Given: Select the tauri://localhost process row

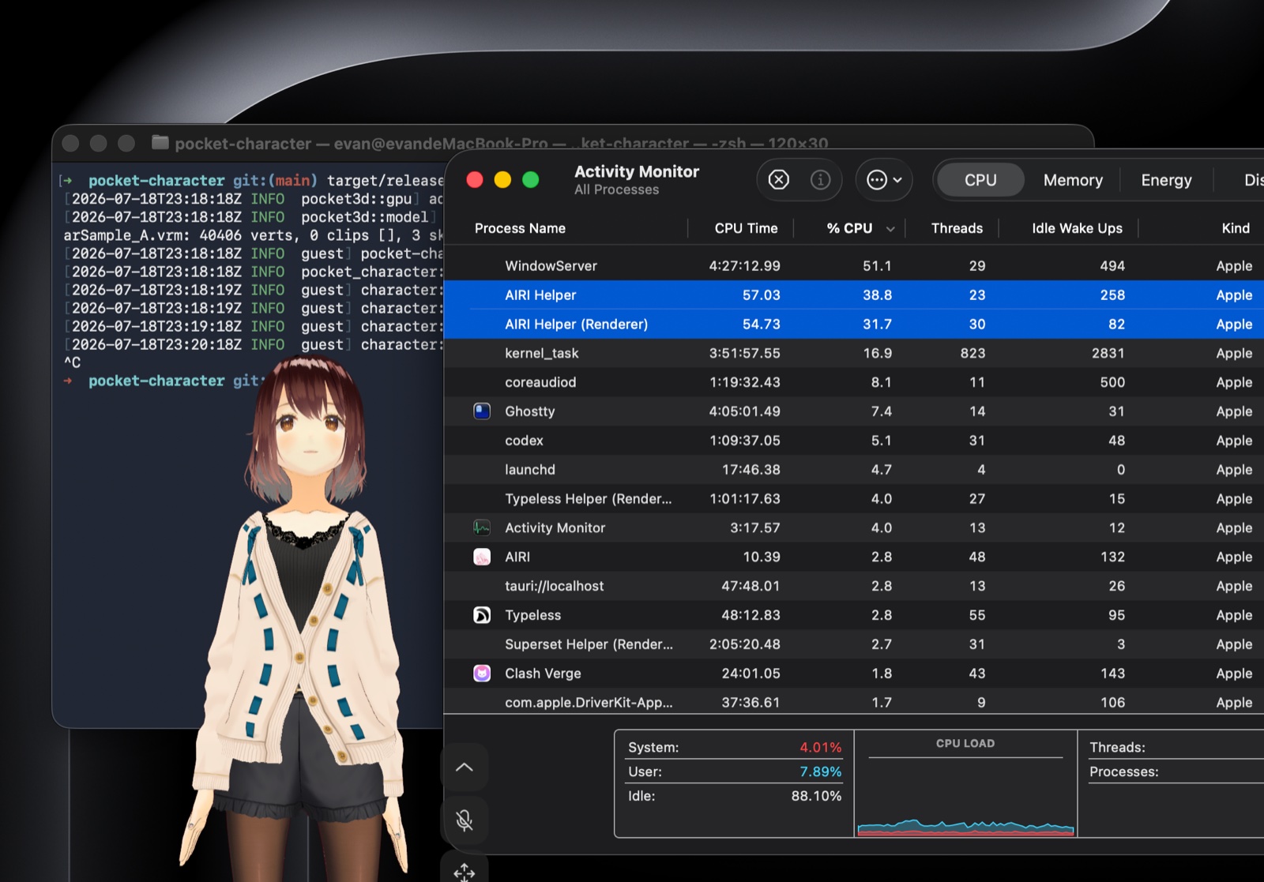Looking at the screenshot, I should pyautogui.click(x=854, y=586).
